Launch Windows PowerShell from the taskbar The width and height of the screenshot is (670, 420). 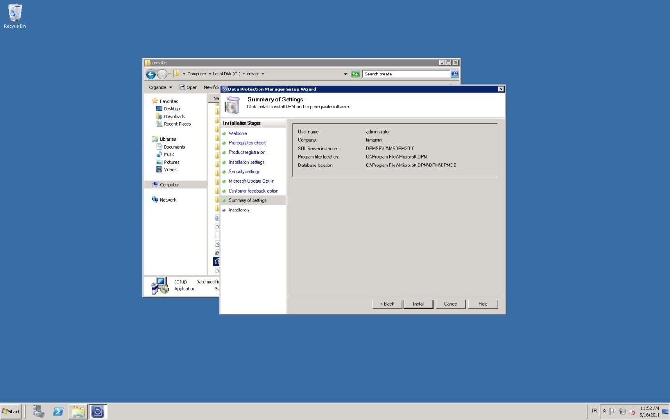pos(58,411)
